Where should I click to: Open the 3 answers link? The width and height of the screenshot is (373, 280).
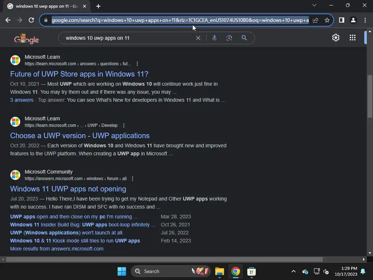tap(21, 100)
